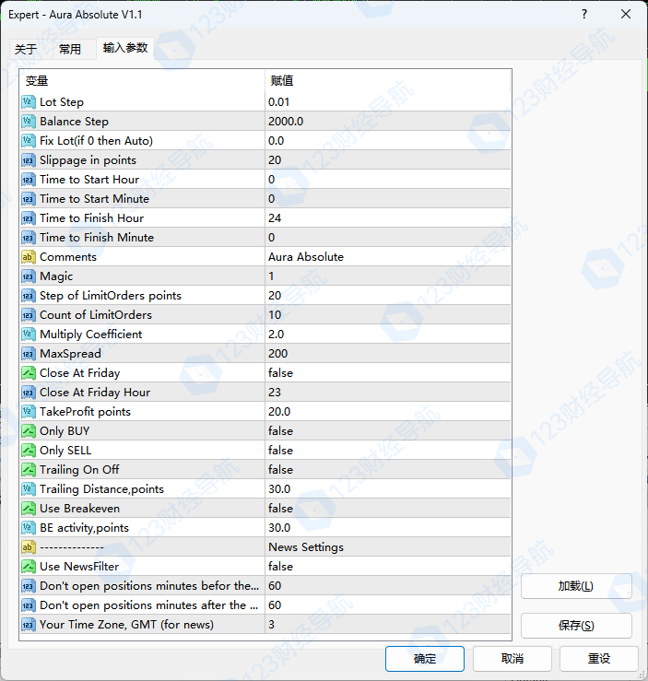This screenshot has height=681, width=648.
Task: Click the 加载(L) button
Action: (x=576, y=586)
